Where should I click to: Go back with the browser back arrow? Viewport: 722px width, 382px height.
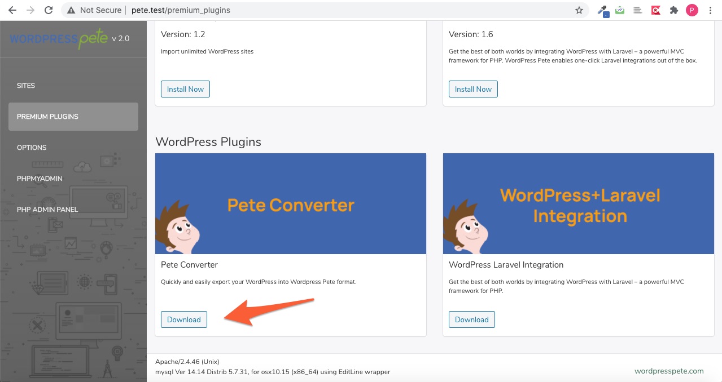click(x=12, y=10)
